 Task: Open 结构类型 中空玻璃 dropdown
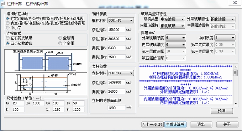pos(172,19)
